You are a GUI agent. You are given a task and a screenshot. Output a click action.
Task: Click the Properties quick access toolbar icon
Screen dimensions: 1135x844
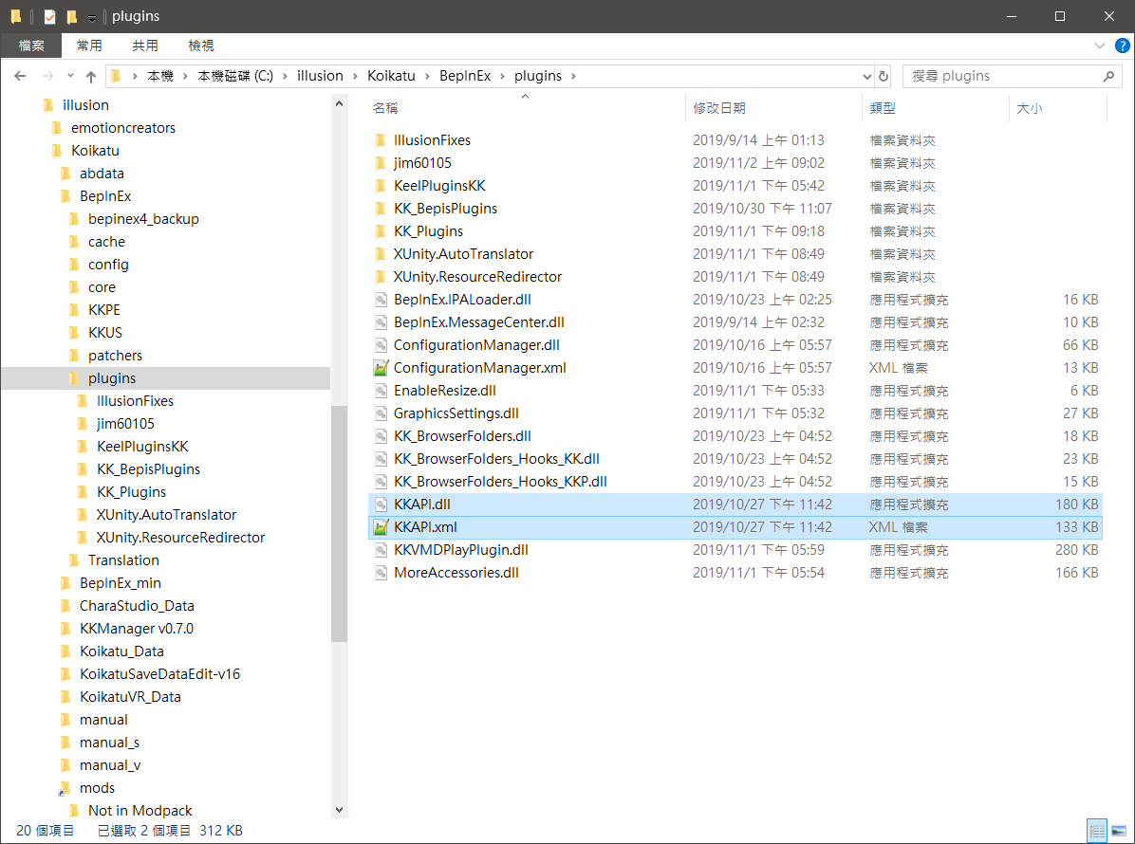click(49, 17)
